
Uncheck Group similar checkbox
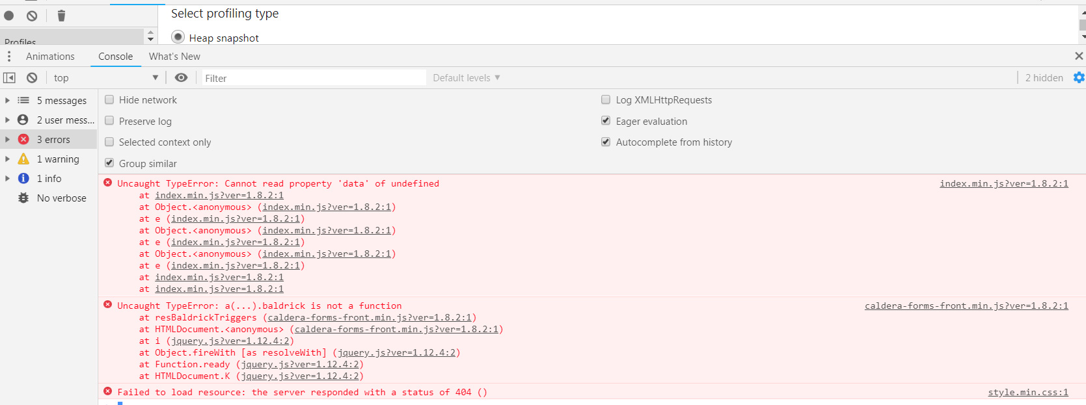[109, 163]
